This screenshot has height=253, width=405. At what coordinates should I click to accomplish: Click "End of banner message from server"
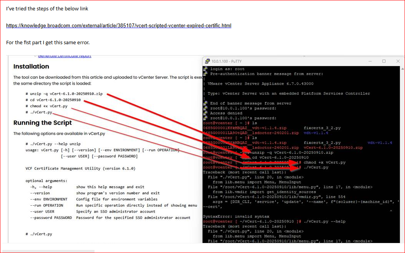(251, 103)
